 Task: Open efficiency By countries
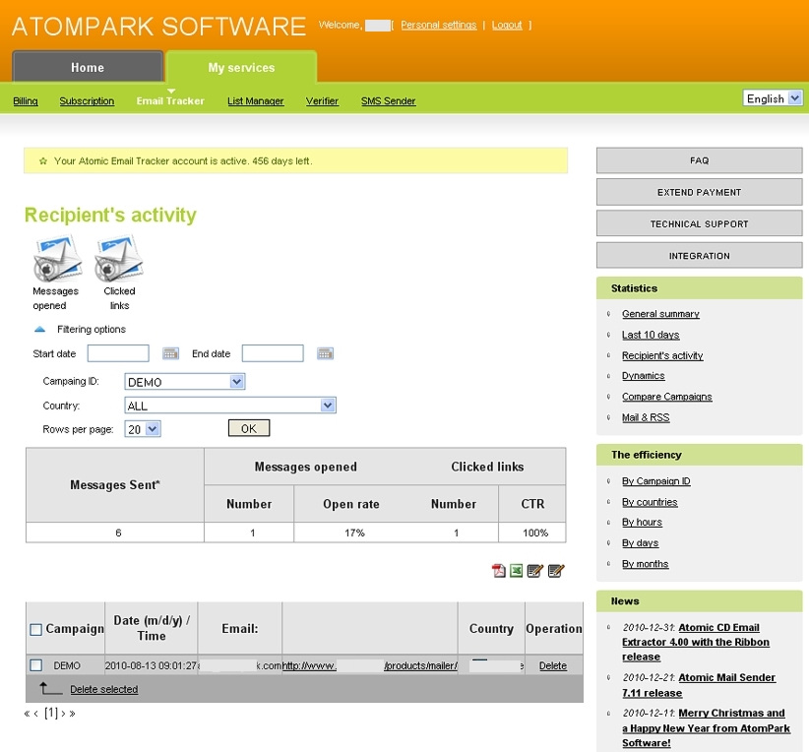tap(650, 502)
